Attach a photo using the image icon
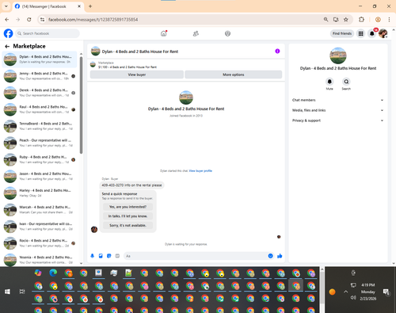396x313 pixels. (101, 256)
